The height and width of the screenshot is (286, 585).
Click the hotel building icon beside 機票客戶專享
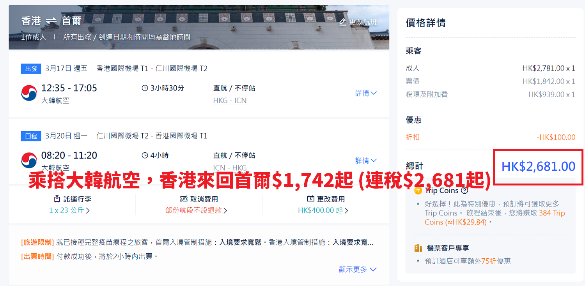point(418,248)
